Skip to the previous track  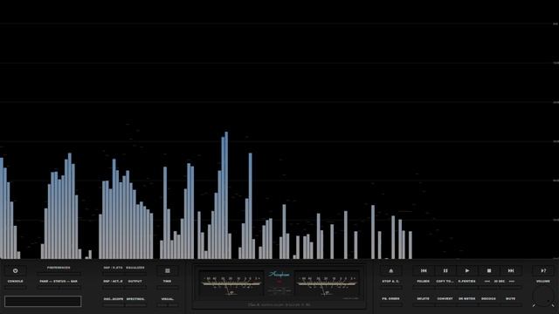point(423,270)
